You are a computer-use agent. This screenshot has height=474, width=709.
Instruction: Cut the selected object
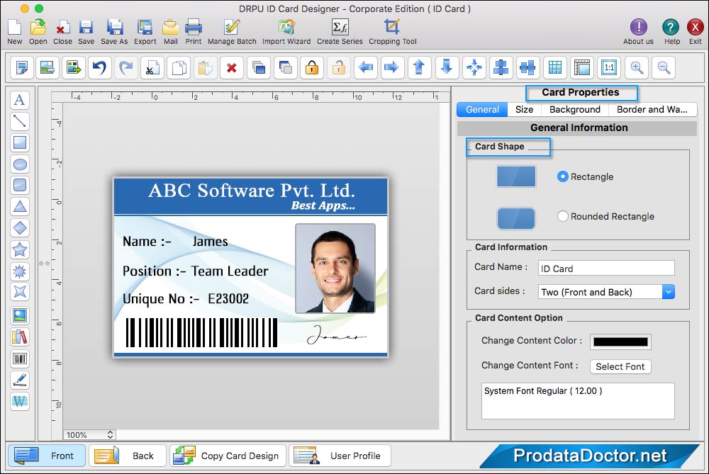152,68
